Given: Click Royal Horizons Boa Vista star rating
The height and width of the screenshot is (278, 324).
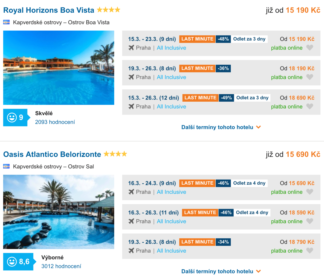Looking at the screenshot, I should pyautogui.click(x=109, y=10).
